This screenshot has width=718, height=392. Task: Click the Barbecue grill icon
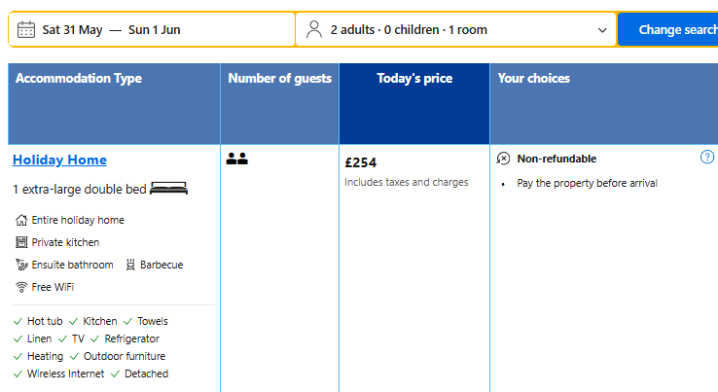click(130, 265)
